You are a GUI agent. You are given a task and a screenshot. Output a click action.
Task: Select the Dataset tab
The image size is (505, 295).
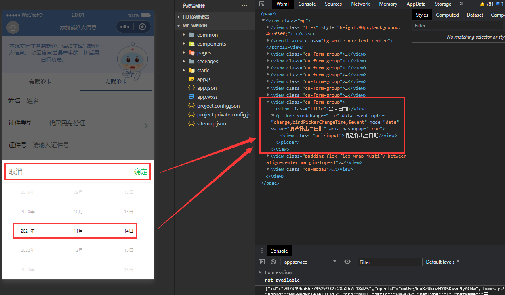point(475,15)
